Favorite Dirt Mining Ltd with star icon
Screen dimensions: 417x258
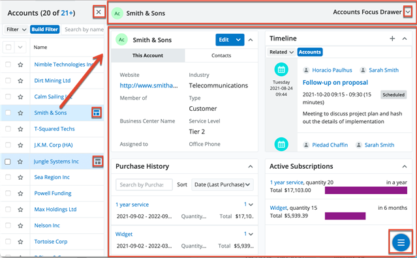[x=20, y=81]
